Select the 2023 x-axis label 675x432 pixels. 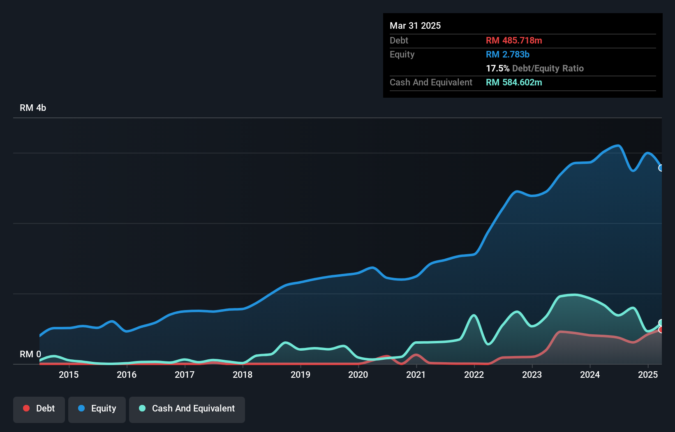[x=532, y=375]
